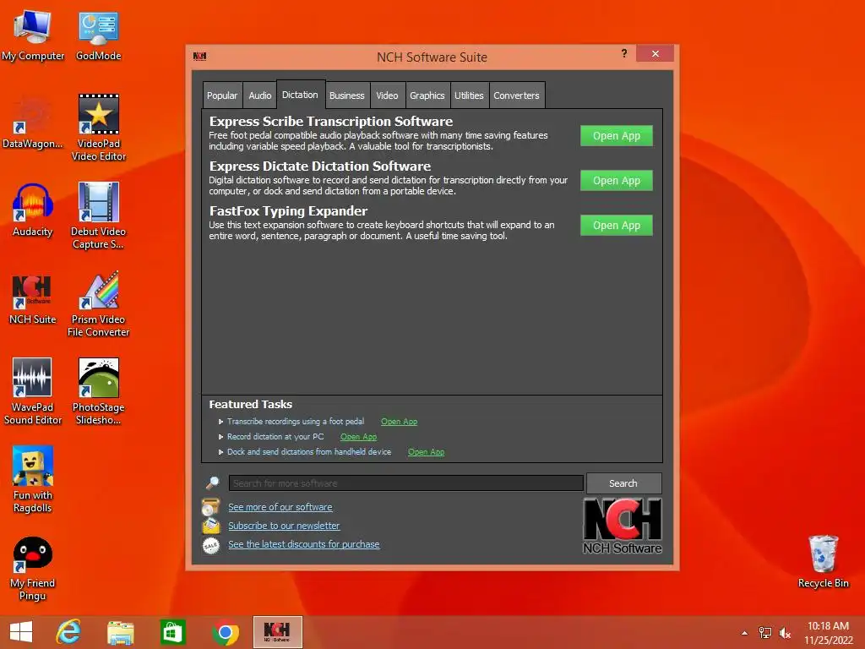The width and height of the screenshot is (865, 649).
Task: Select My Friend Pingu icon
Action: pos(33,569)
